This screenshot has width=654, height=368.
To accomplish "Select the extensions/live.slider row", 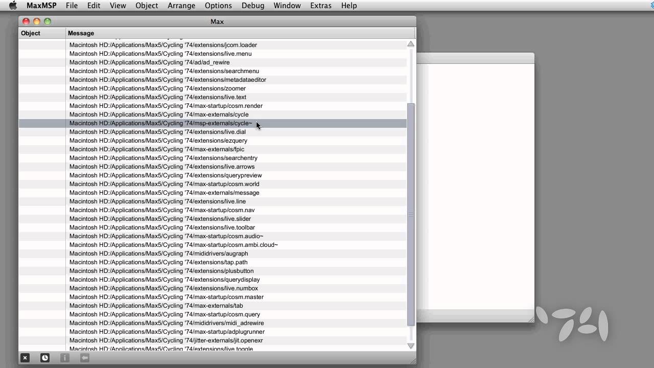I will click(213, 219).
